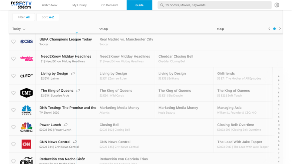Open Closing Bell: Overtime listing
Viewport: 292px width, 164px height.
(243, 127)
